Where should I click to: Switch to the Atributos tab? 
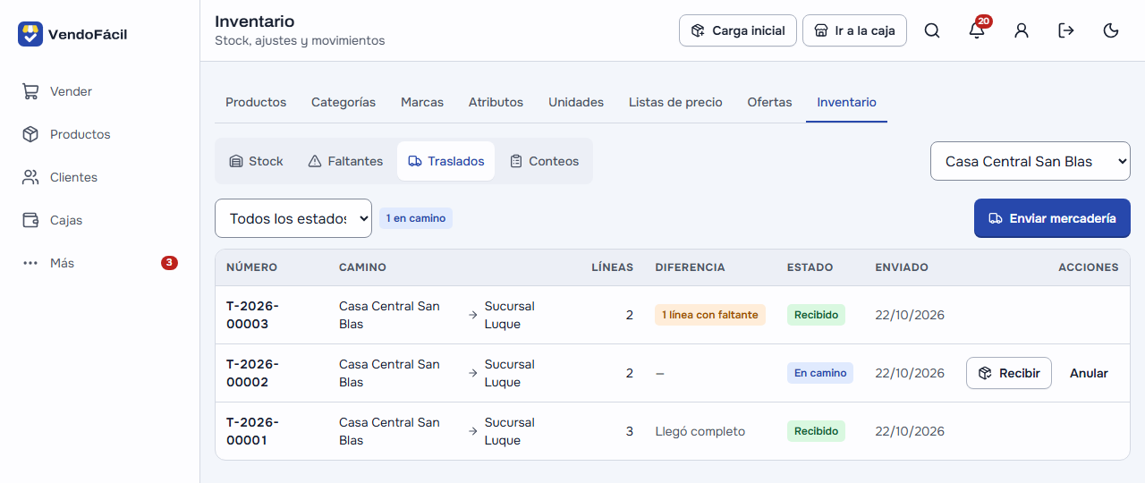496,102
